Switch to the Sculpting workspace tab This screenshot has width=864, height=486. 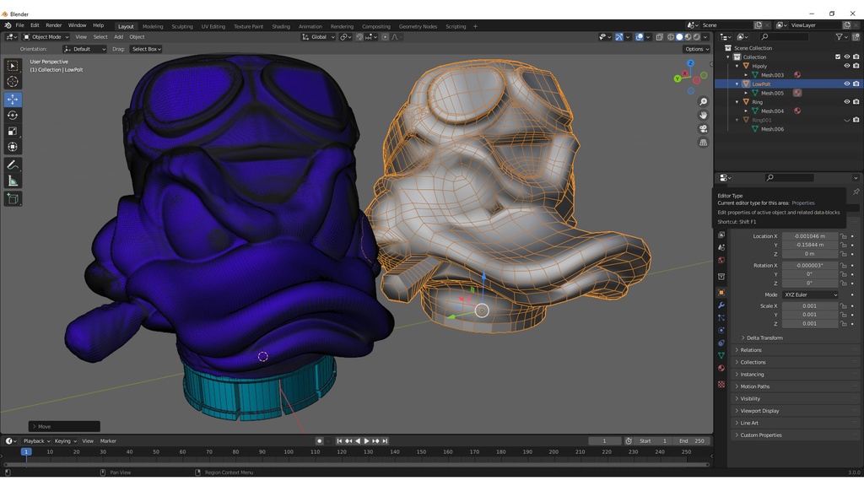(x=182, y=26)
